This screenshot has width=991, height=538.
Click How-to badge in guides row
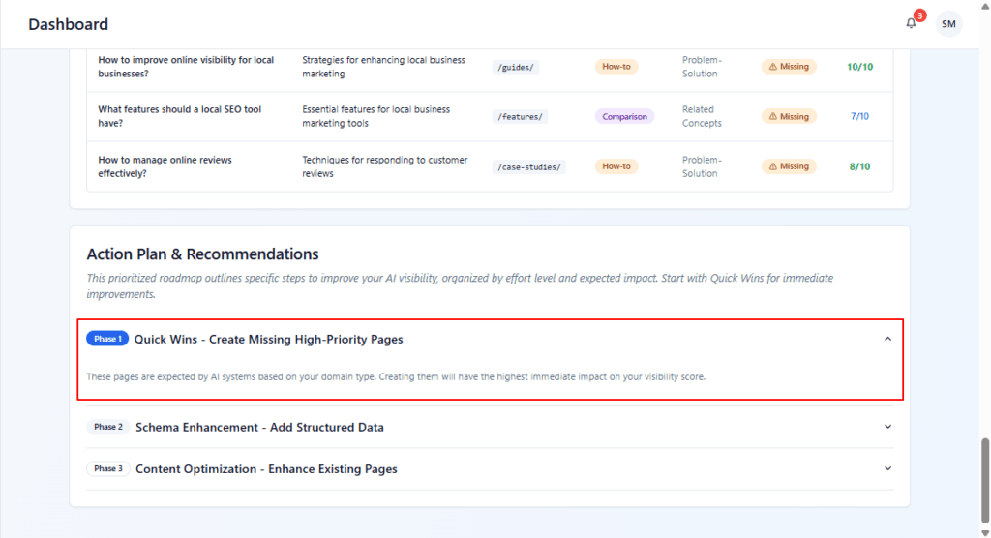click(616, 67)
